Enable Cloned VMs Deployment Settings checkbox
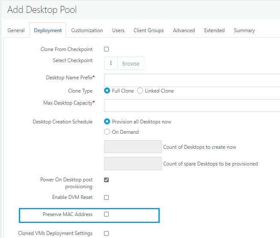The height and width of the screenshot is (238, 280). click(107, 234)
